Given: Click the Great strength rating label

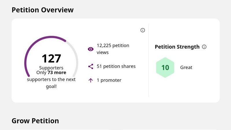Looking at the screenshot, I should click(186, 68).
